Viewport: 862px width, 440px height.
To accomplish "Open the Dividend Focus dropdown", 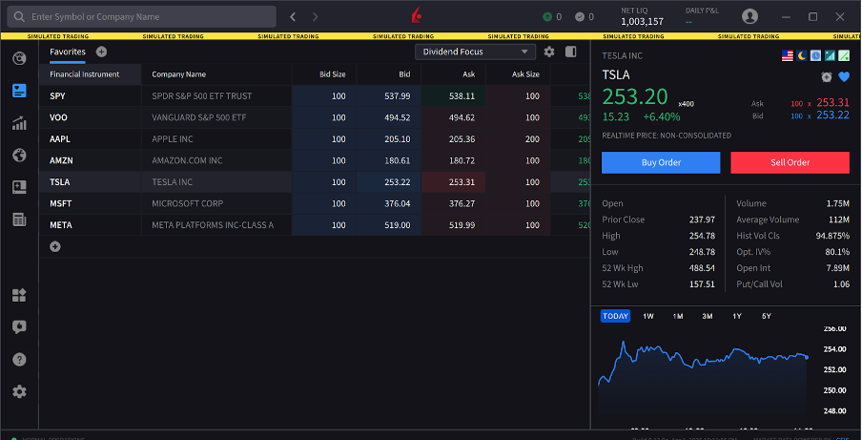I will (476, 52).
